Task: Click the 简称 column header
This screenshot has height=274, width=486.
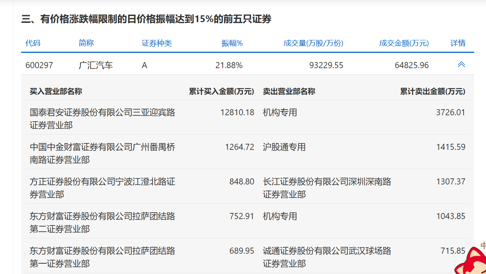Action: [86, 43]
